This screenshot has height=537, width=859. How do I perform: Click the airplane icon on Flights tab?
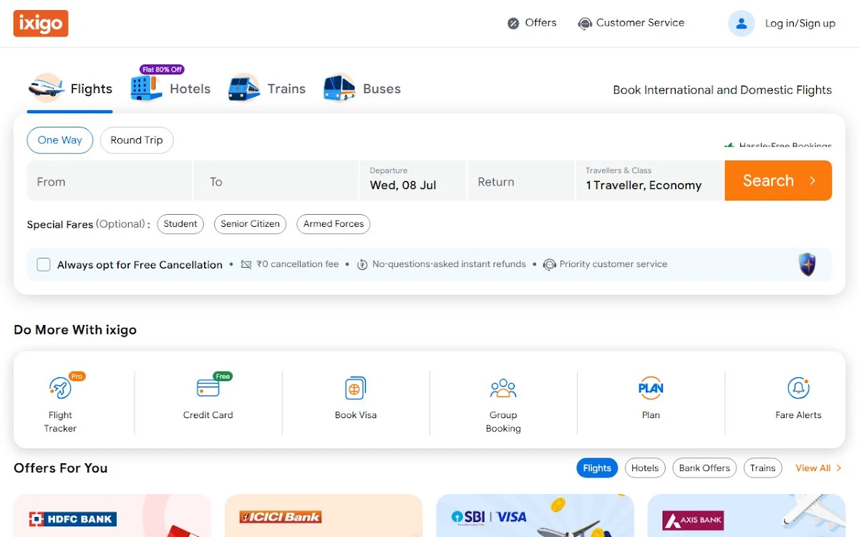click(x=47, y=89)
